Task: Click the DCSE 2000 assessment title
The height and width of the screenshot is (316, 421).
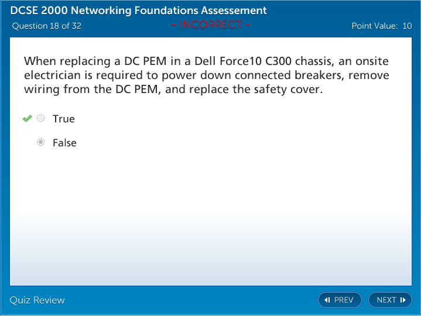Action: tap(139, 11)
